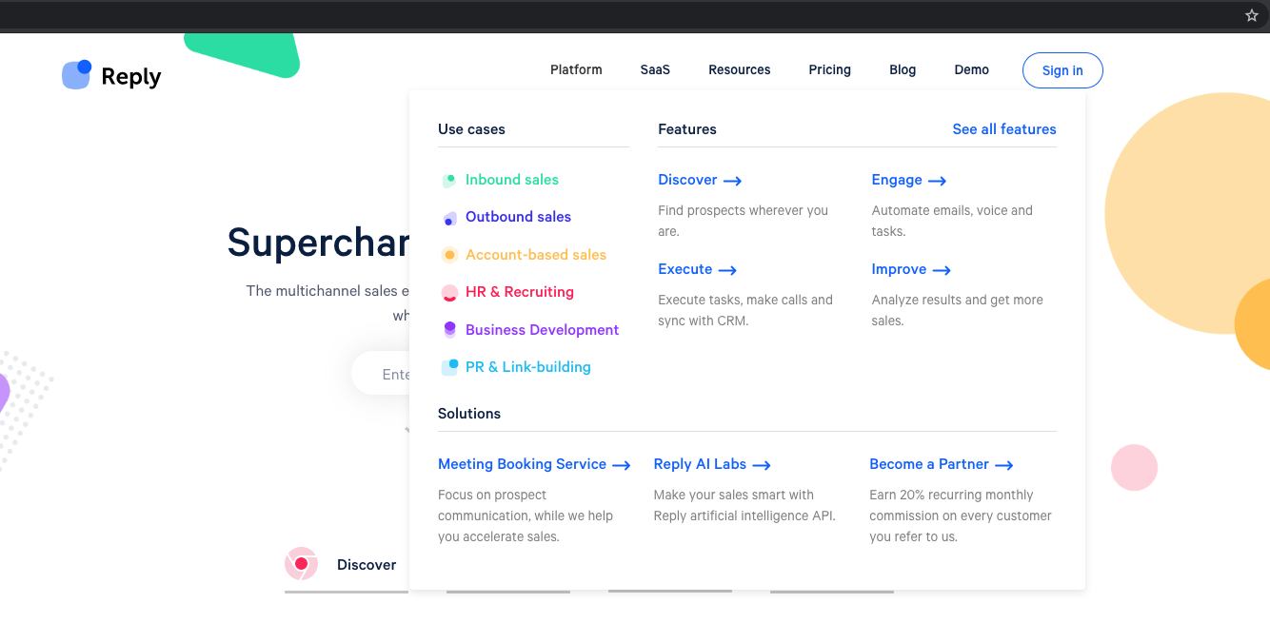
Task: Click the first progress bar under Discover
Action: 346,592
